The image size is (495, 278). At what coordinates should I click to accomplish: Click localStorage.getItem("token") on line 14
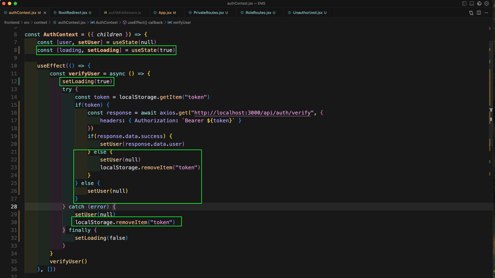click(164, 97)
